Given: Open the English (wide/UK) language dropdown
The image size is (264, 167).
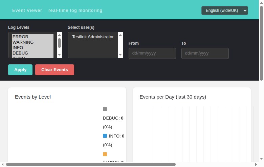Looking at the screenshot, I should click(x=225, y=11).
